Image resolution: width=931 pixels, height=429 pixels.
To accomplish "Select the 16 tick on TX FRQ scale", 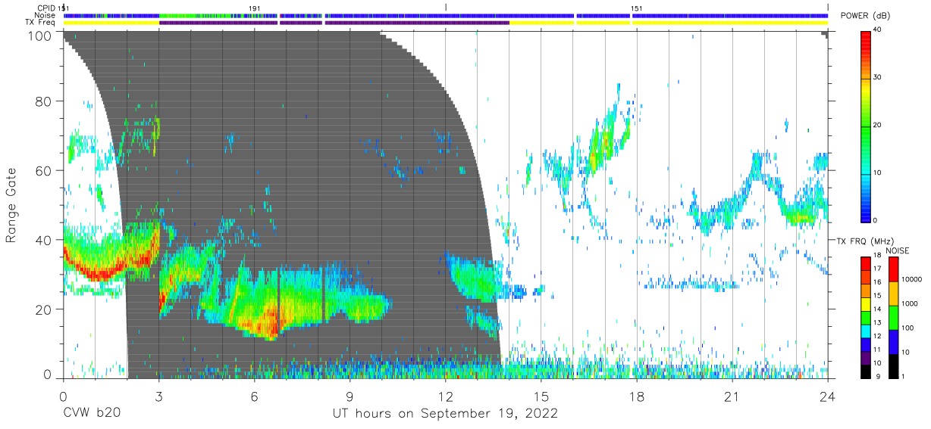I will click(x=878, y=283).
